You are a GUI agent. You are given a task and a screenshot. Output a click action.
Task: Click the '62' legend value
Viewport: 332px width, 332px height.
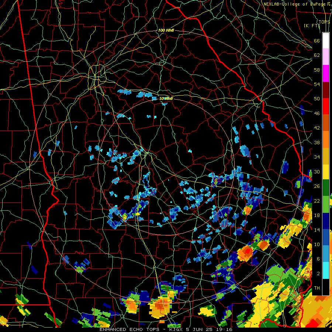317,55
